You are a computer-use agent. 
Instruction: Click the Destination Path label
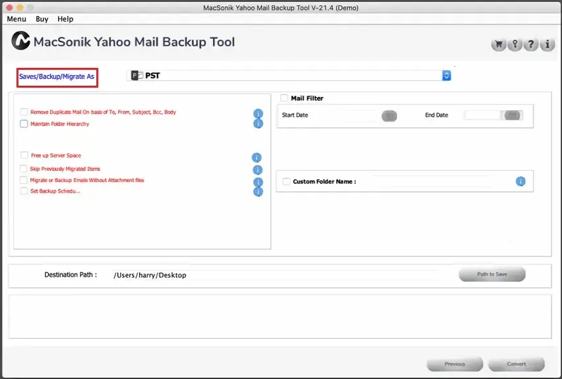pyautogui.click(x=71, y=275)
